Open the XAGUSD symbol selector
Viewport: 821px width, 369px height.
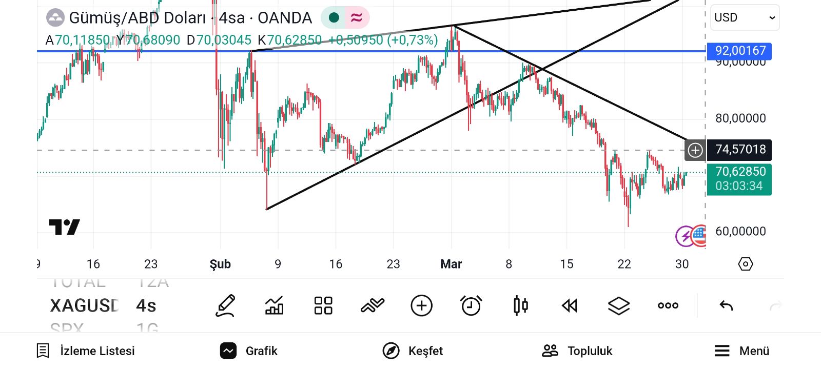pos(85,306)
